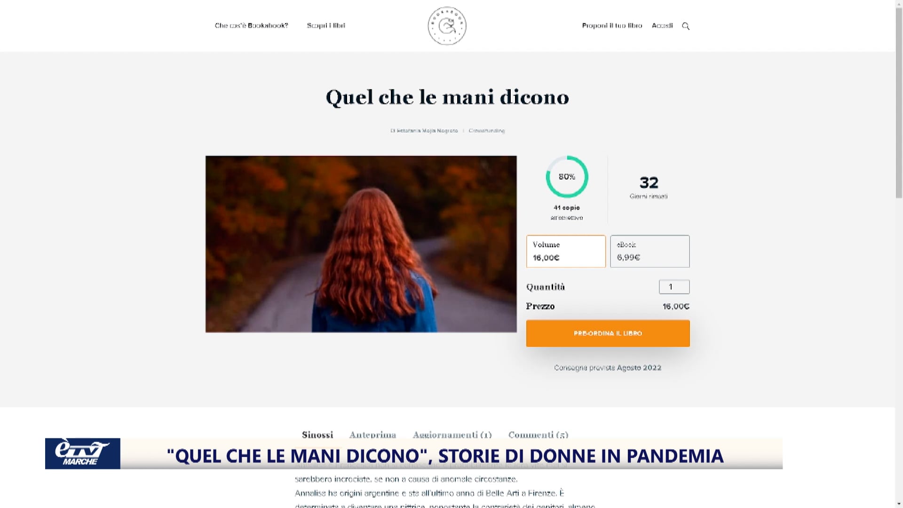
Task: Open 'Scopri i libri' menu item
Action: coord(326,25)
